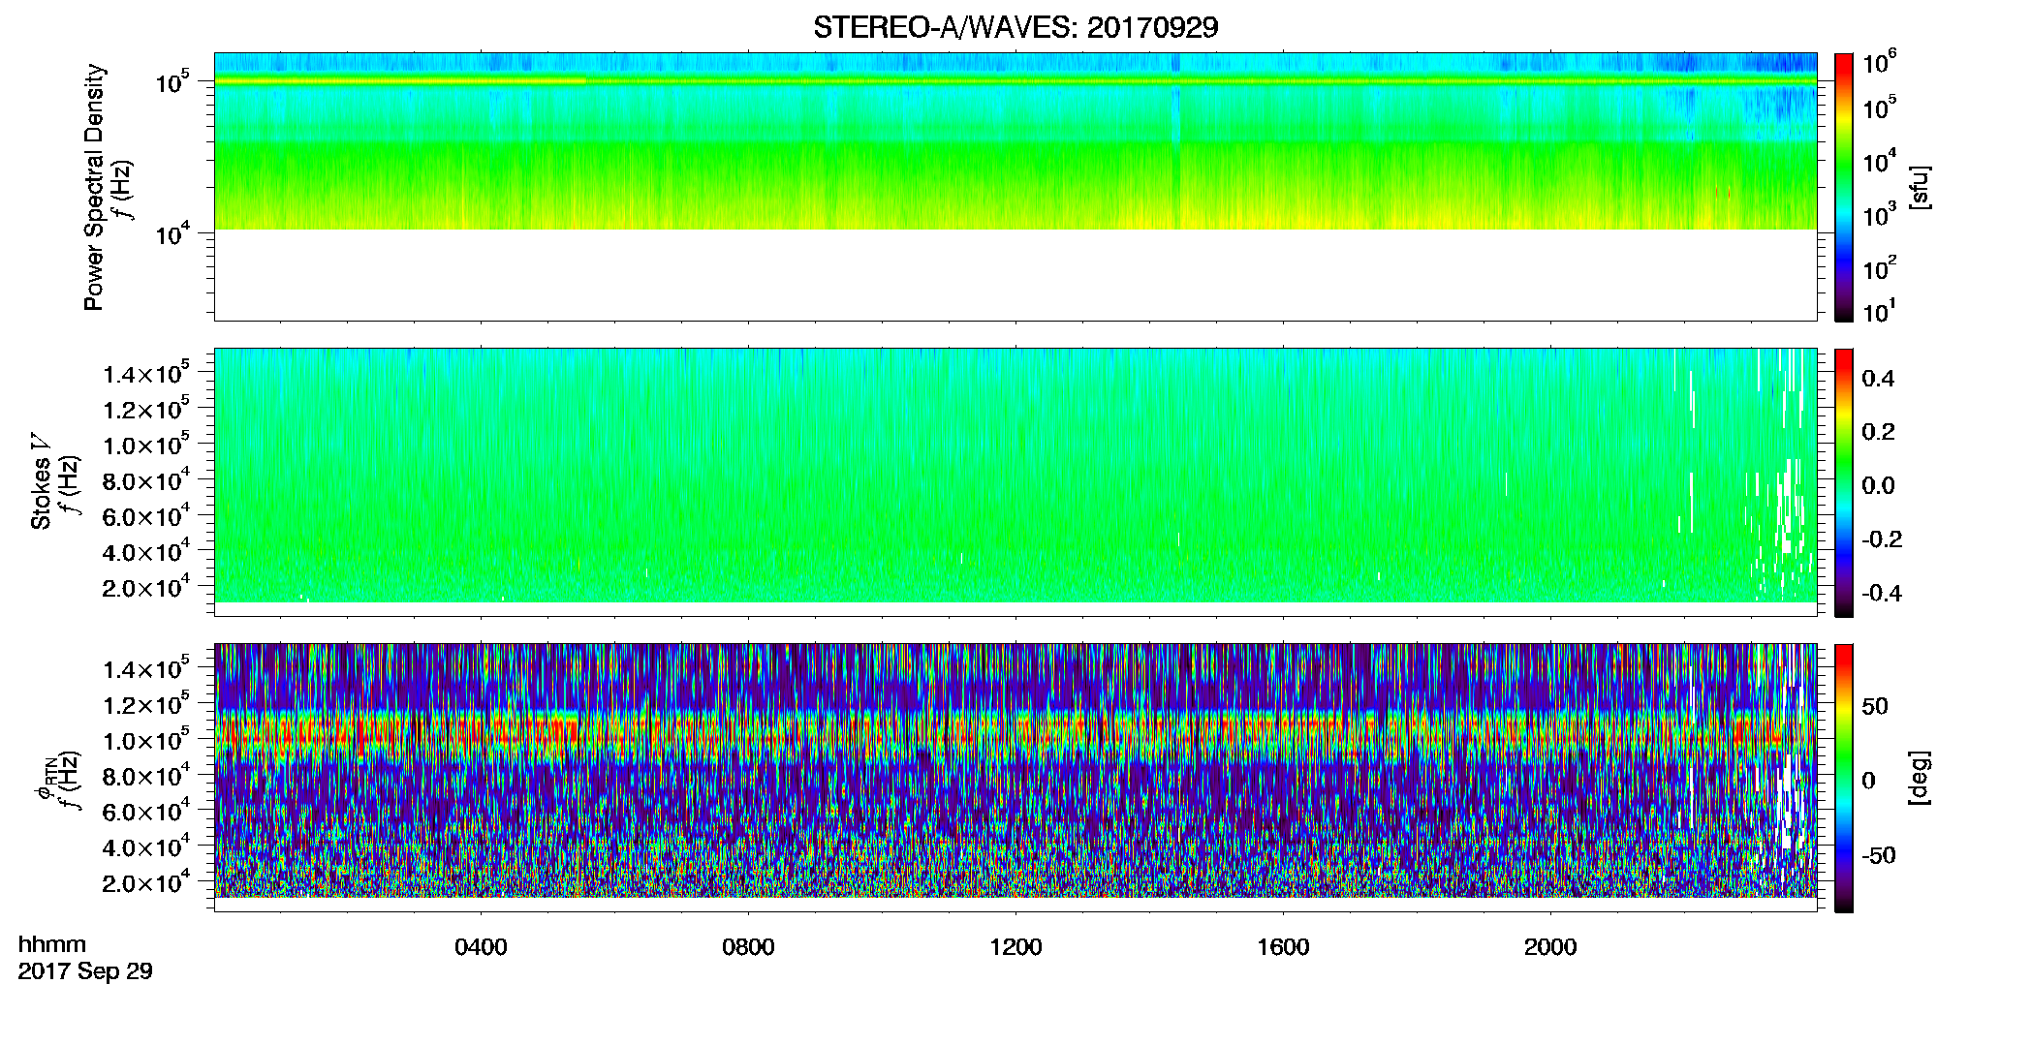Viewport: 2031px width, 1046px height.
Task: Click the bright 100 kHz line in top spectrogram
Action: (1015, 81)
